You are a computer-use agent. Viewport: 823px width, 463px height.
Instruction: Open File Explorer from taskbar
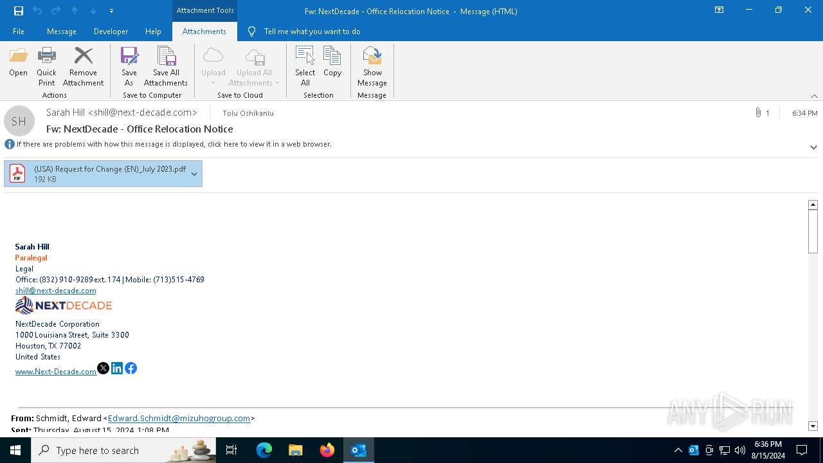pos(296,450)
